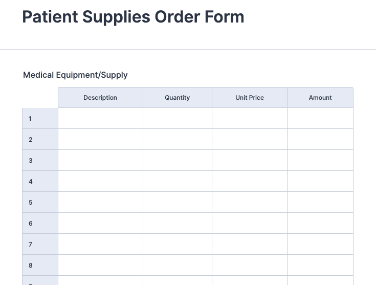376x285 pixels.
Task: Click the row 4 number label
Action: (31, 181)
